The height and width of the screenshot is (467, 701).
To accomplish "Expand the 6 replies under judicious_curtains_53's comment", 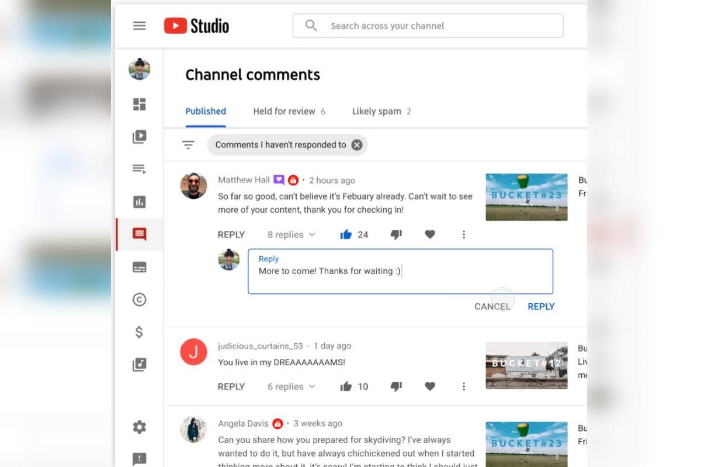I will pyautogui.click(x=290, y=386).
